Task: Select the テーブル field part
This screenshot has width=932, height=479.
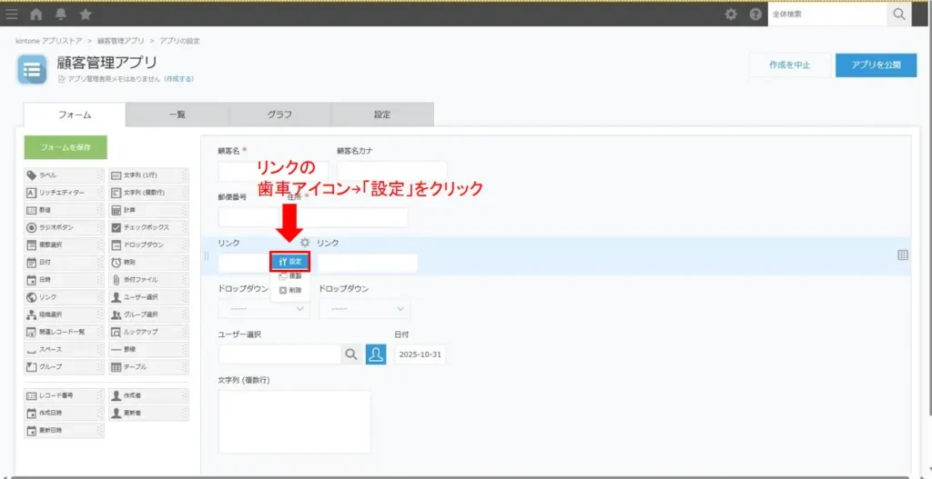Action: 149,367
